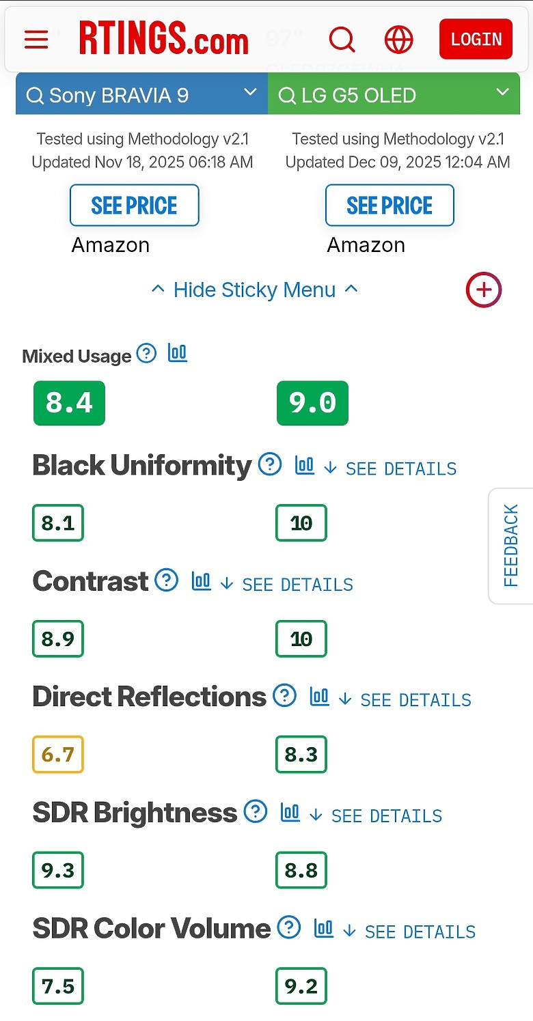Open SEE DETAILS link for Direct Reflections
This screenshot has height=1021, width=533.
tap(415, 700)
